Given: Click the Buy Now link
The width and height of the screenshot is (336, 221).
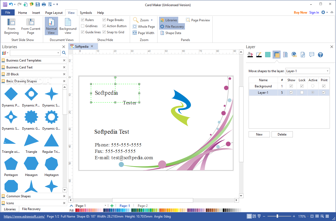Looking at the screenshot, I should click(301, 13).
